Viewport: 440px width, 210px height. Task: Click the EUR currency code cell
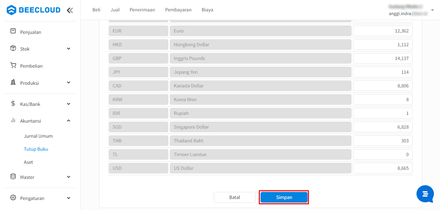click(x=138, y=31)
